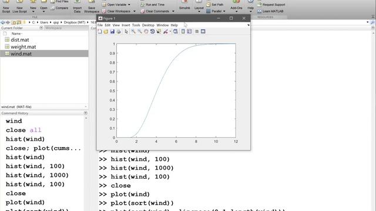The width and height of the screenshot is (376, 211).
Task: Open the Tools menu in Figure 1
Action: pos(136,25)
